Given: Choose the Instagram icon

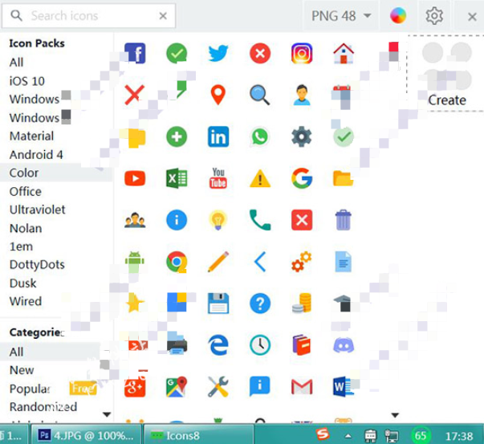Looking at the screenshot, I should pos(302,53).
